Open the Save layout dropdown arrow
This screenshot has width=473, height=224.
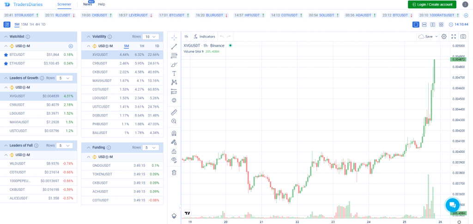point(437,36)
